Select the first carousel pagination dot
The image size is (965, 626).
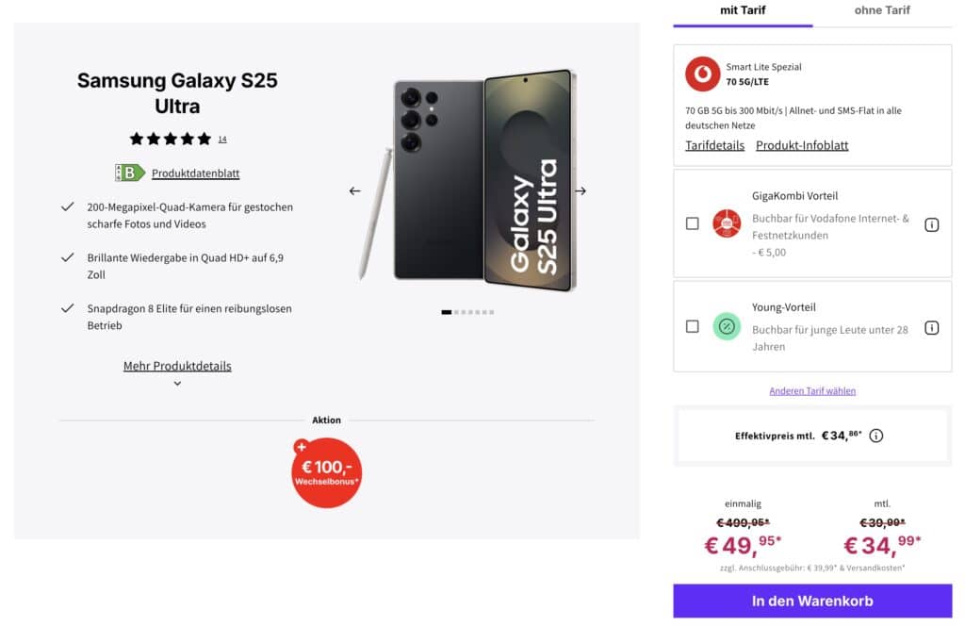point(446,312)
